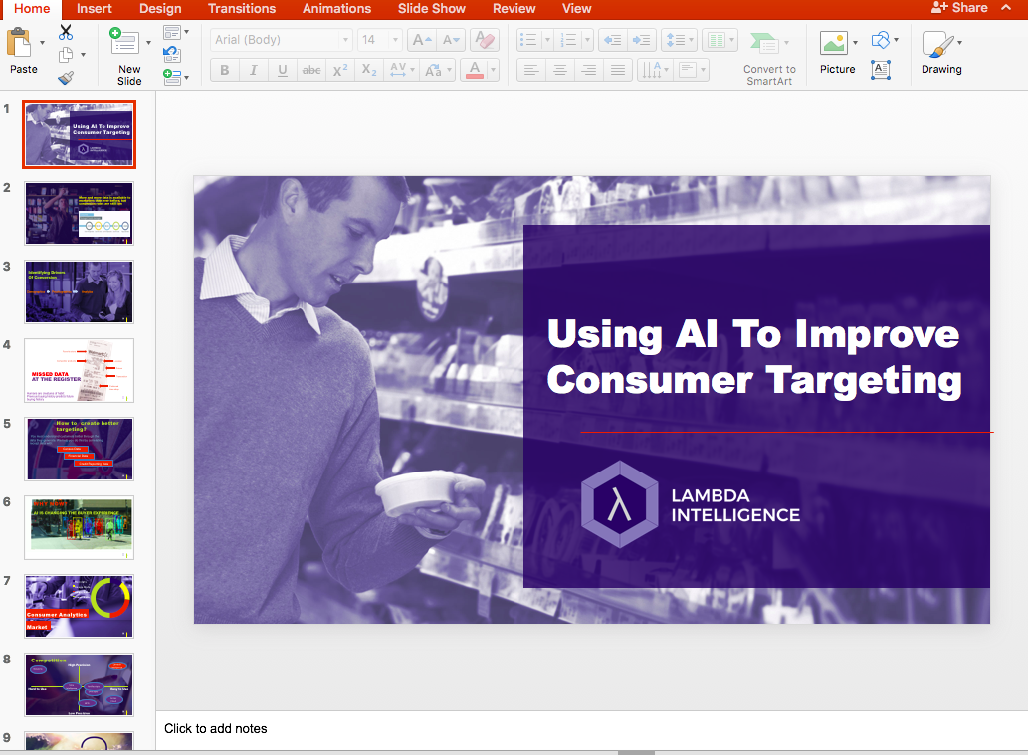Expand the Copy options arrow
The width and height of the screenshot is (1028, 755).
[83, 55]
